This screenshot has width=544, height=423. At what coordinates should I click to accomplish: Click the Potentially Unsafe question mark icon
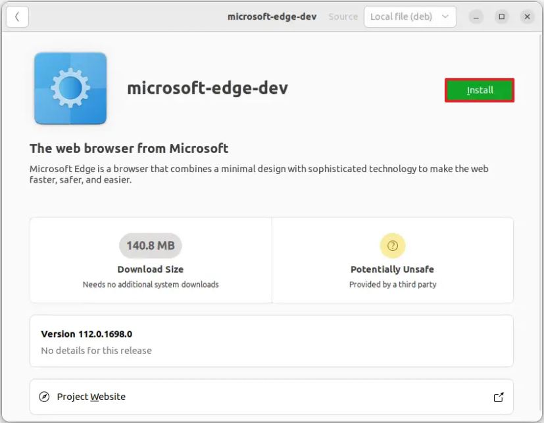coord(392,246)
